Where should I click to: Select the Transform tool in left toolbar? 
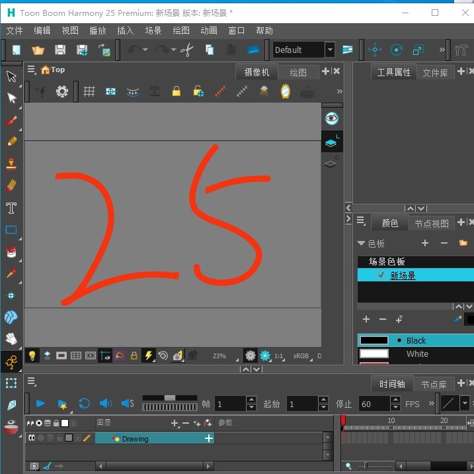[x=11, y=76]
